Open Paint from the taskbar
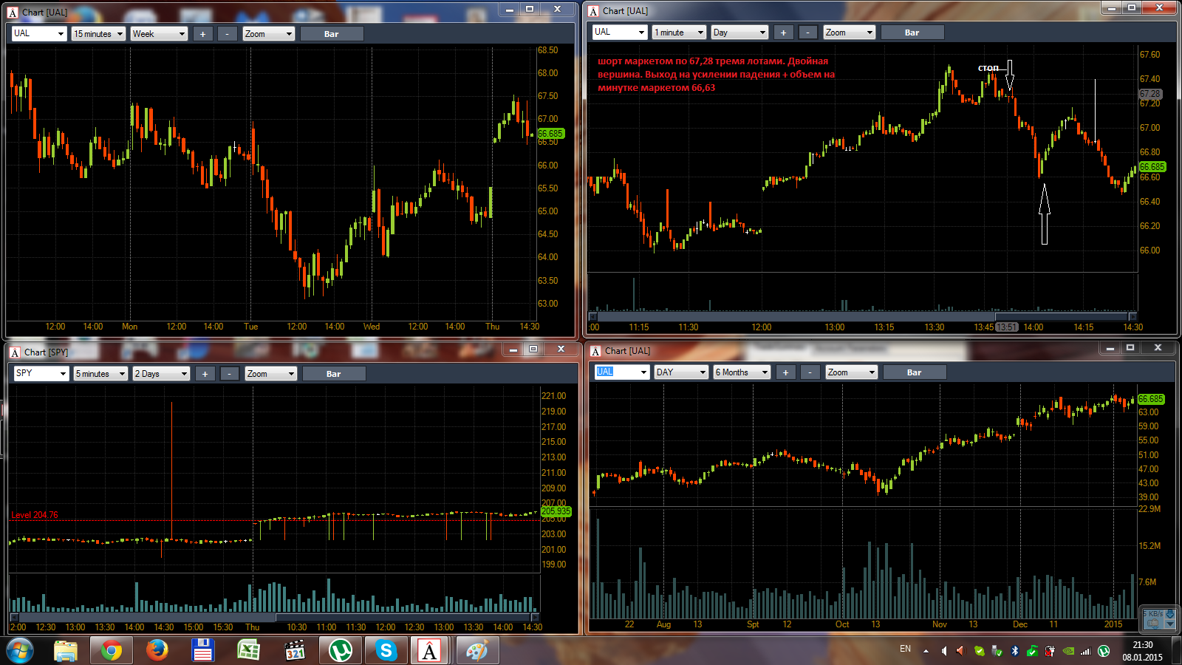Viewport: 1182px width, 665px height. pos(477,650)
